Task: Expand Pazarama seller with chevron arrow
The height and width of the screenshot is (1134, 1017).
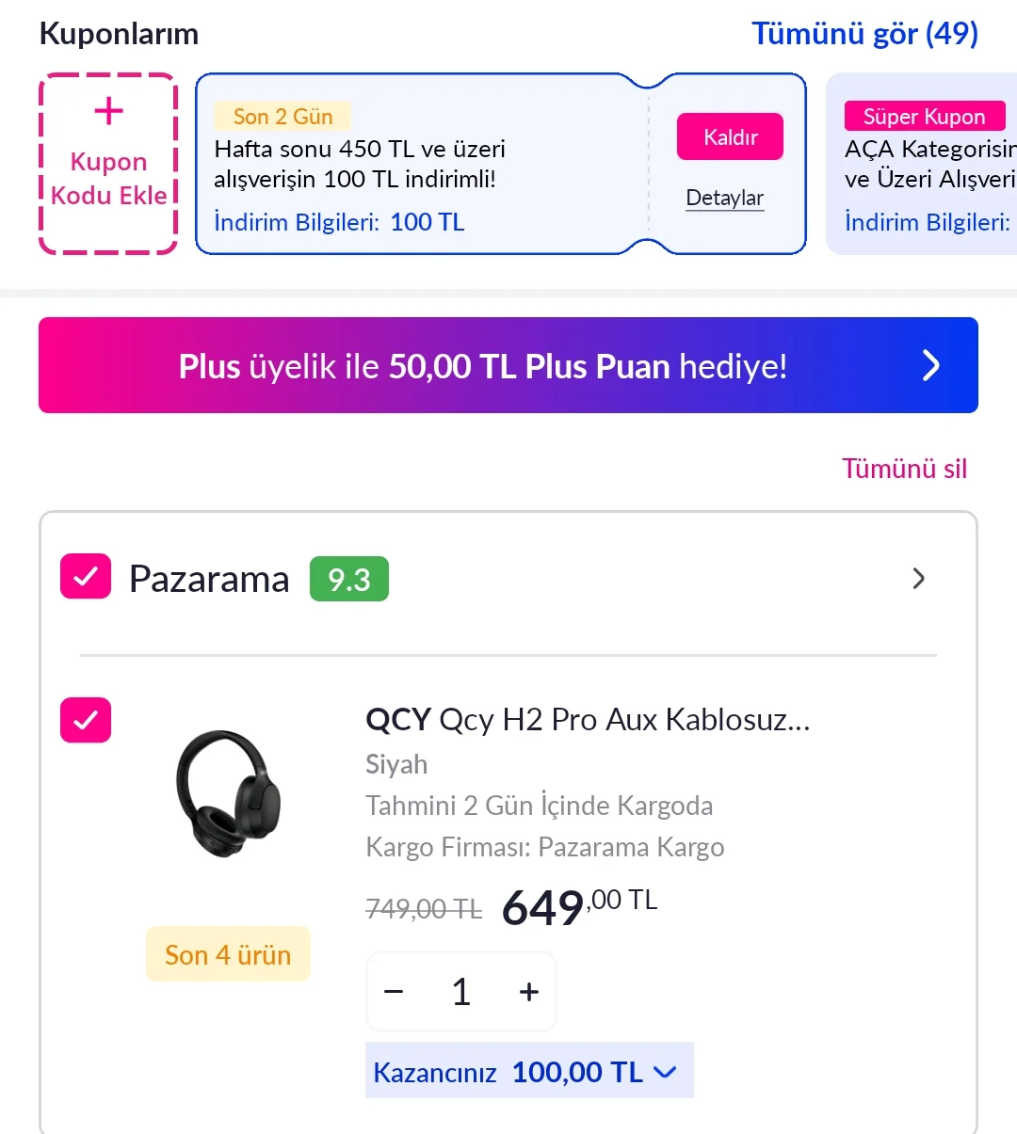Action: point(919,579)
